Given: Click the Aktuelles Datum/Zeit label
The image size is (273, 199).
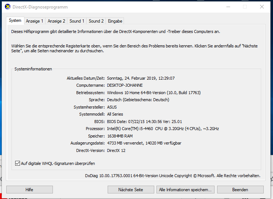Looking at the screenshot, I should (86, 78).
